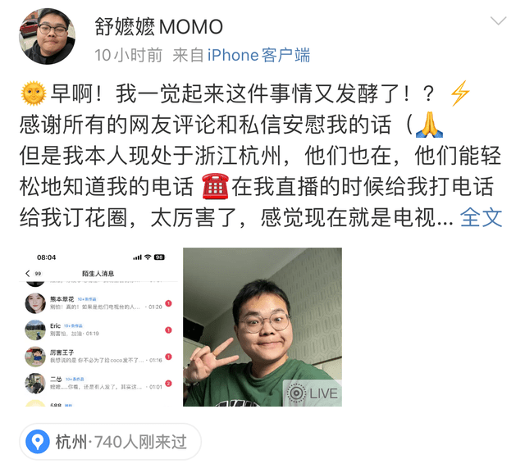This screenshot has height=473, width=525.
Task: Tap the sun emoji in the post
Action: (x=34, y=93)
